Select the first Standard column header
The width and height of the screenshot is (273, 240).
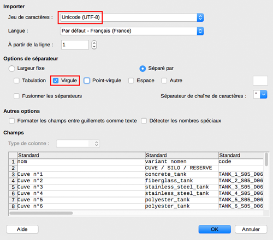(81, 156)
